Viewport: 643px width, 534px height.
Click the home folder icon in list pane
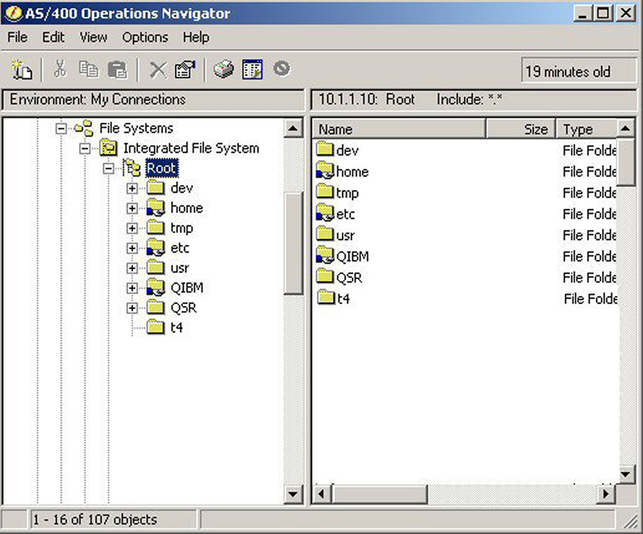tap(325, 171)
